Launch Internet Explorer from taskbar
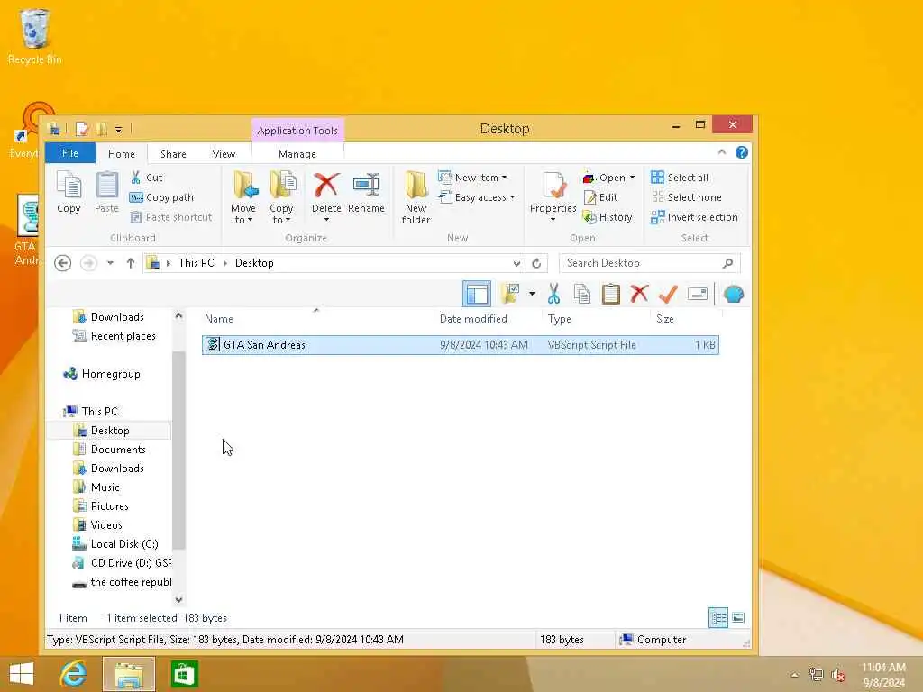The width and height of the screenshot is (923, 692). (x=74, y=674)
